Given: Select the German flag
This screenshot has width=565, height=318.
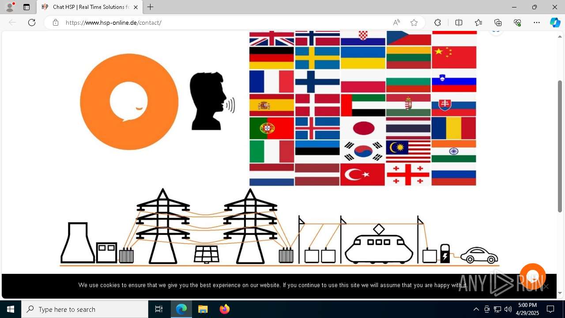Looking at the screenshot, I should pyautogui.click(x=271, y=58).
